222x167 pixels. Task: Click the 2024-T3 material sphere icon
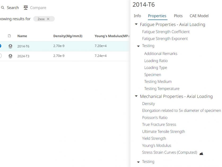[x=10, y=56]
